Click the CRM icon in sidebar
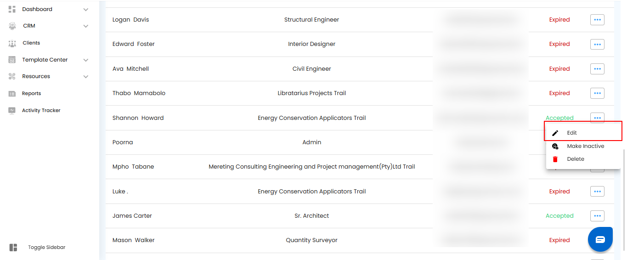 [x=12, y=26]
